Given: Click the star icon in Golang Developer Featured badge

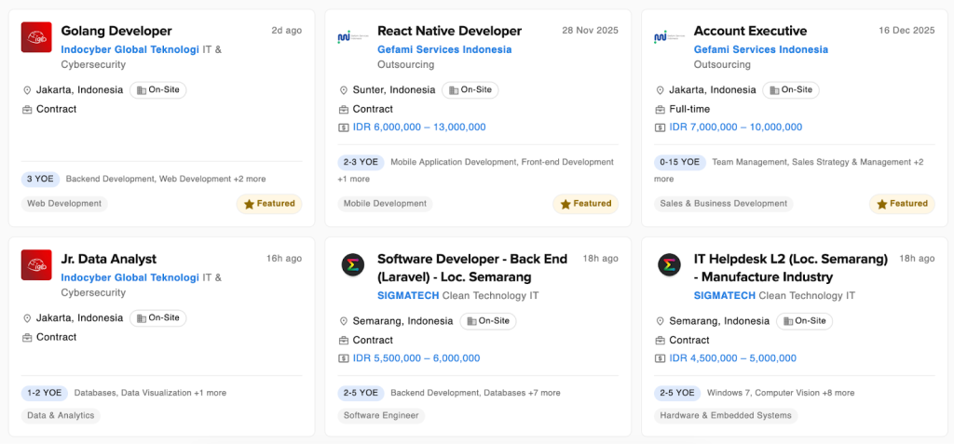Looking at the screenshot, I should click(x=249, y=205).
